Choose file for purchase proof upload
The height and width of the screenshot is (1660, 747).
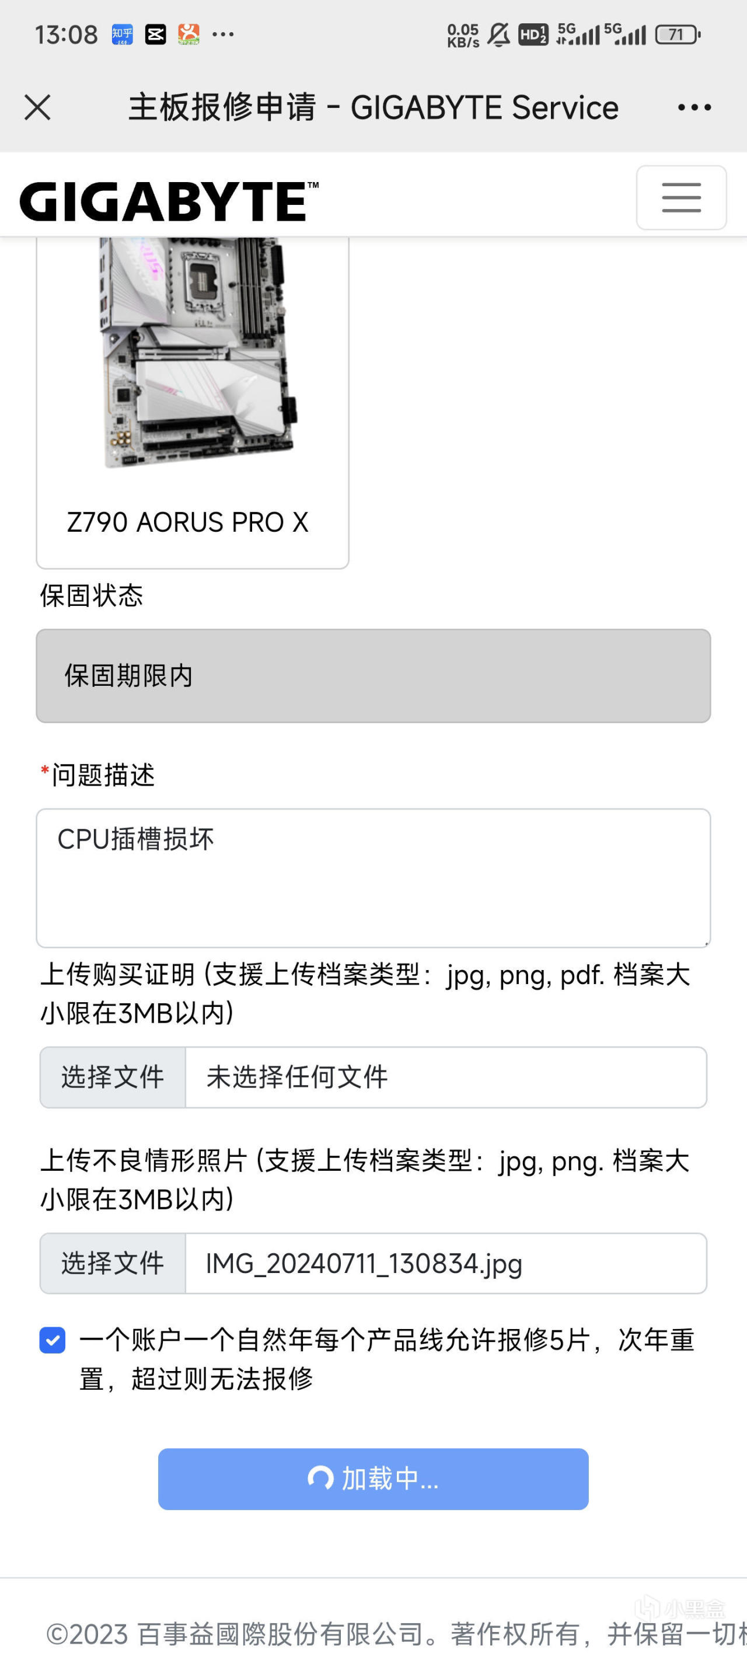click(x=113, y=1077)
